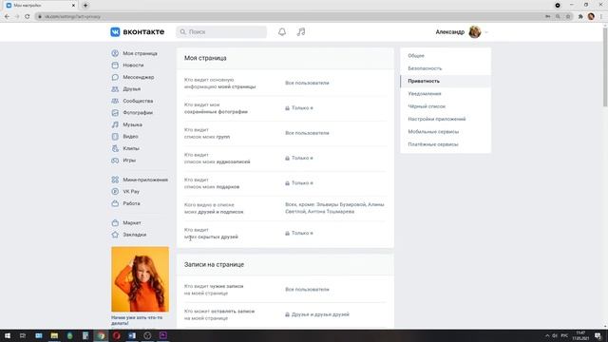This screenshot has width=608, height=342.
Task: Open the Новости news feed icon
Action: pos(115,66)
